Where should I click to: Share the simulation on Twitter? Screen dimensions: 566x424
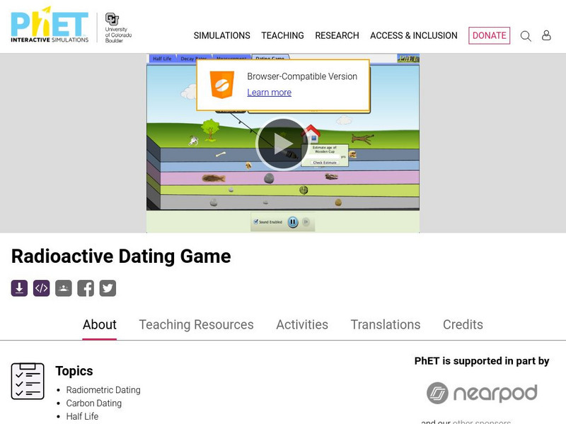(108, 288)
